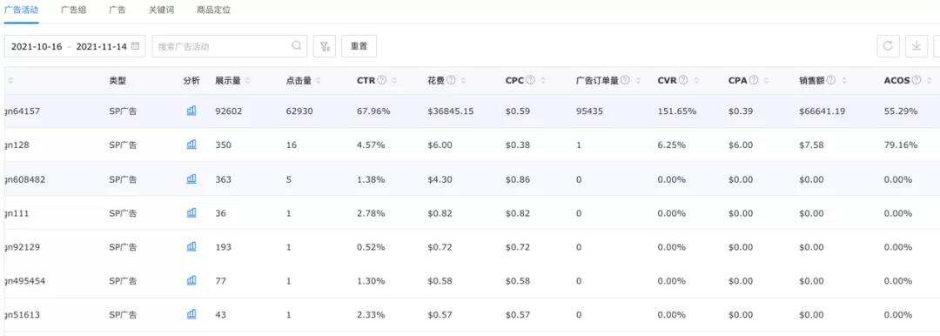
Task: Sort by 广告订单量 column arrows
Action: [x=637, y=80]
